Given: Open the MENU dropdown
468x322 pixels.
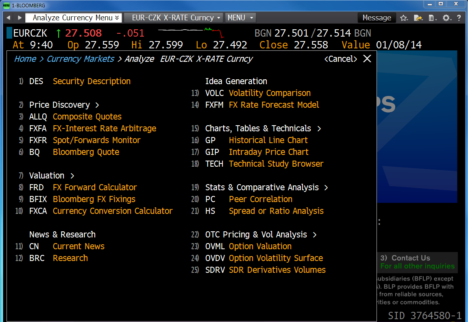Looking at the screenshot, I should 240,18.
